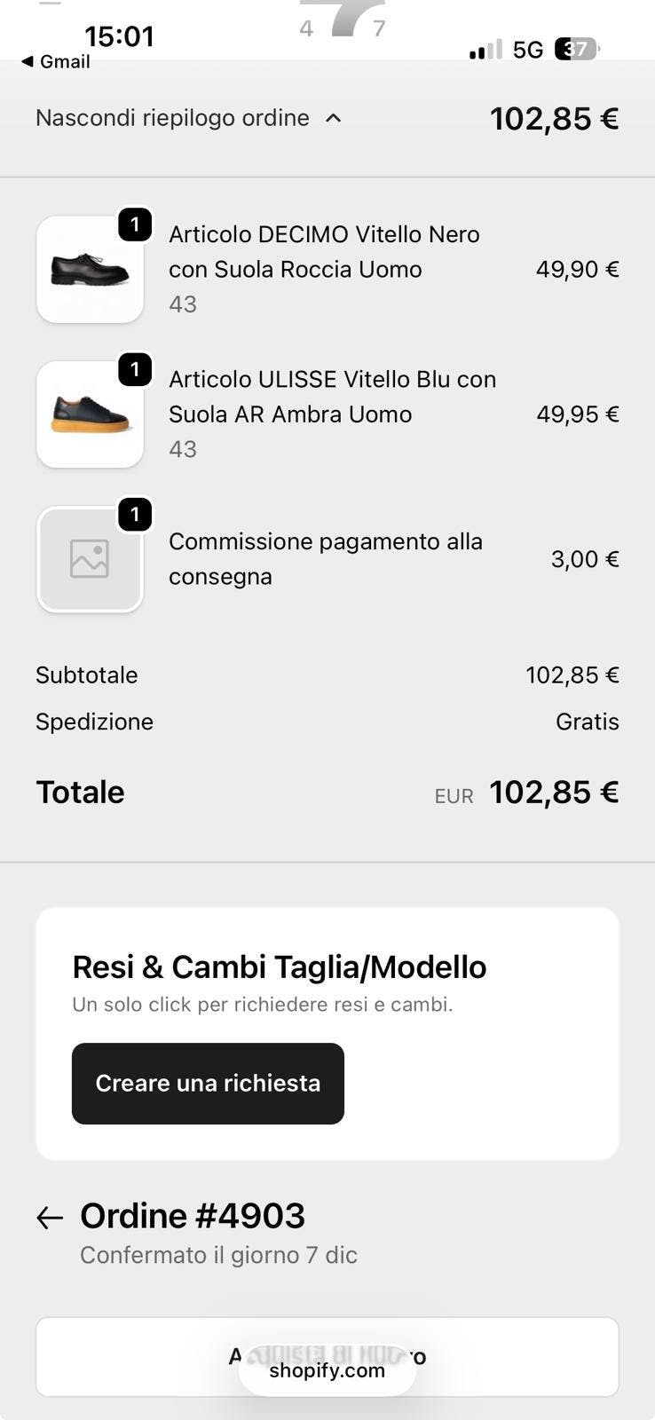This screenshot has width=655, height=1420.
Task: Open the ULISSE blue shoe thumbnail
Action: click(x=90, y=414)
